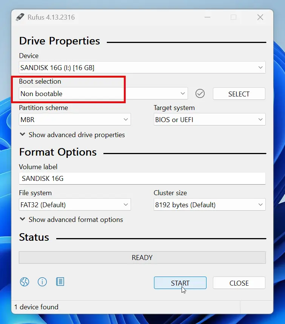This screenshot has width=285, height=324.
Task: Click the File system label
Action: coord(35,193)
